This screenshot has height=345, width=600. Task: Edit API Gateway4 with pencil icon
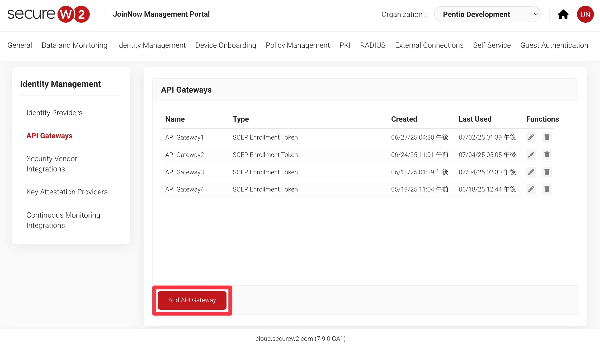(531, 189)
